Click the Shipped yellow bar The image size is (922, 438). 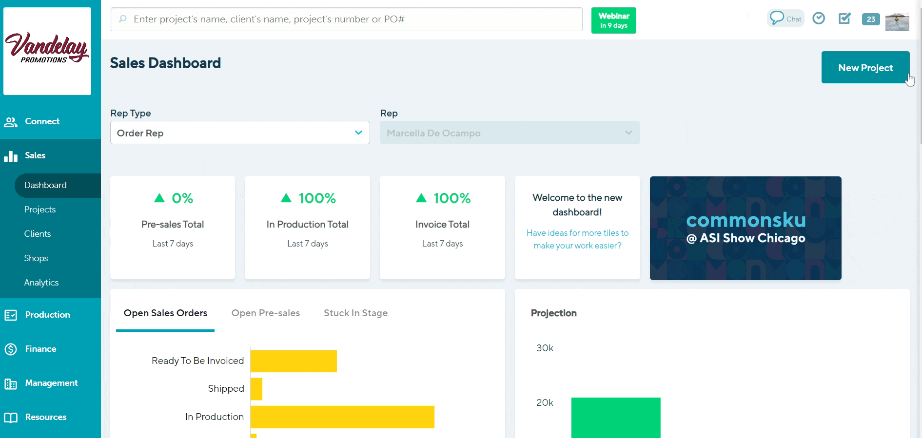point(256,389)
